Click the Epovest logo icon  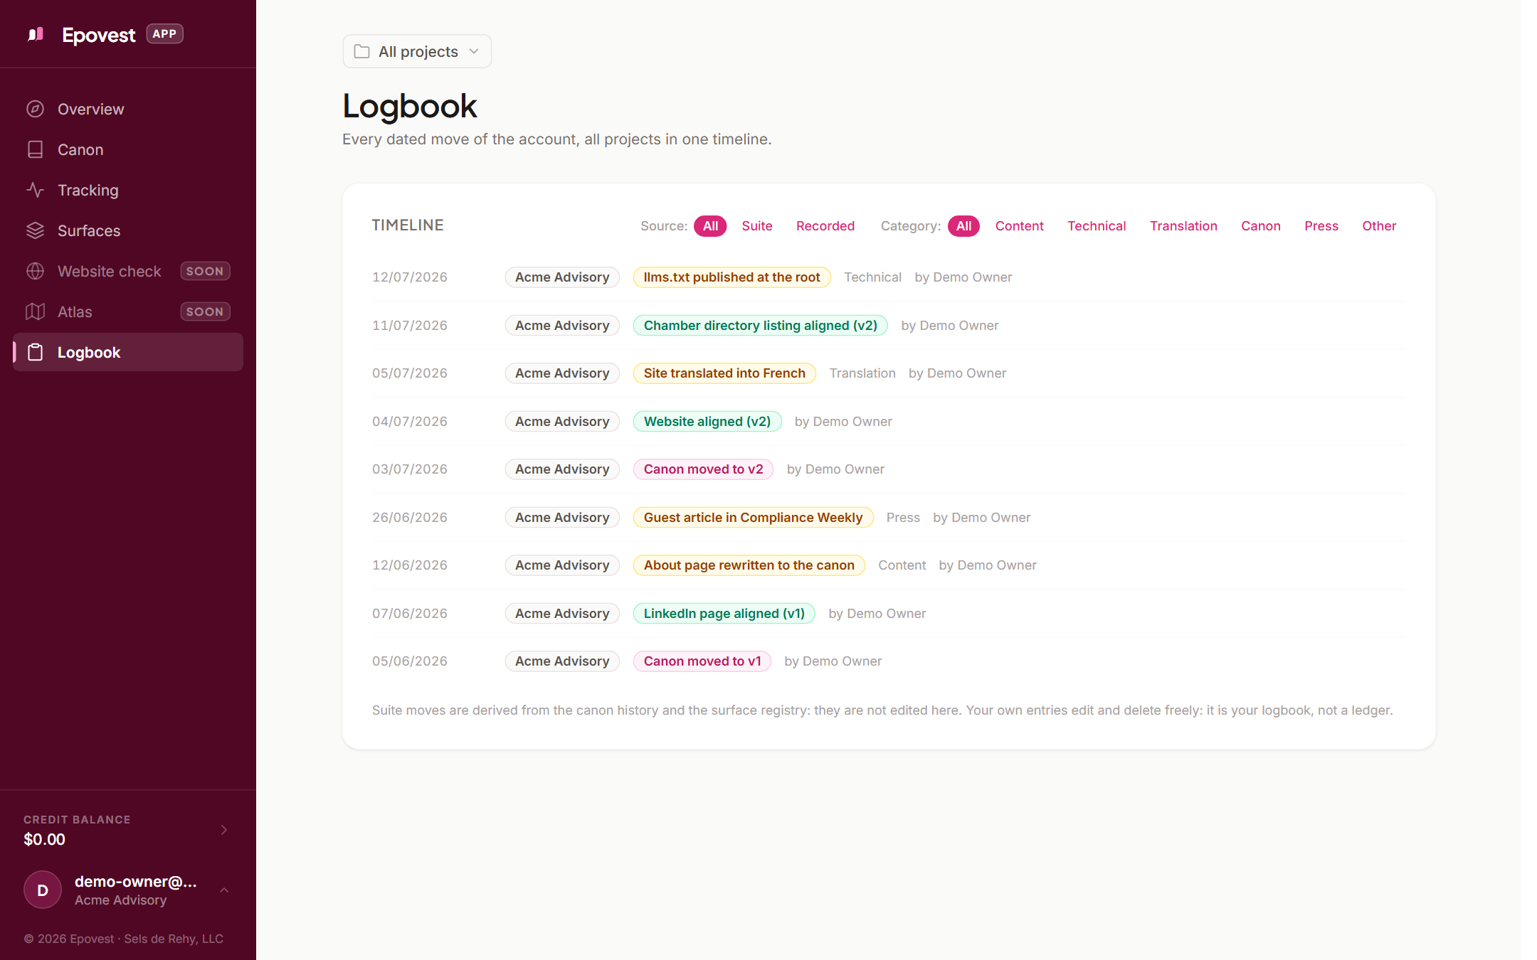36,34
